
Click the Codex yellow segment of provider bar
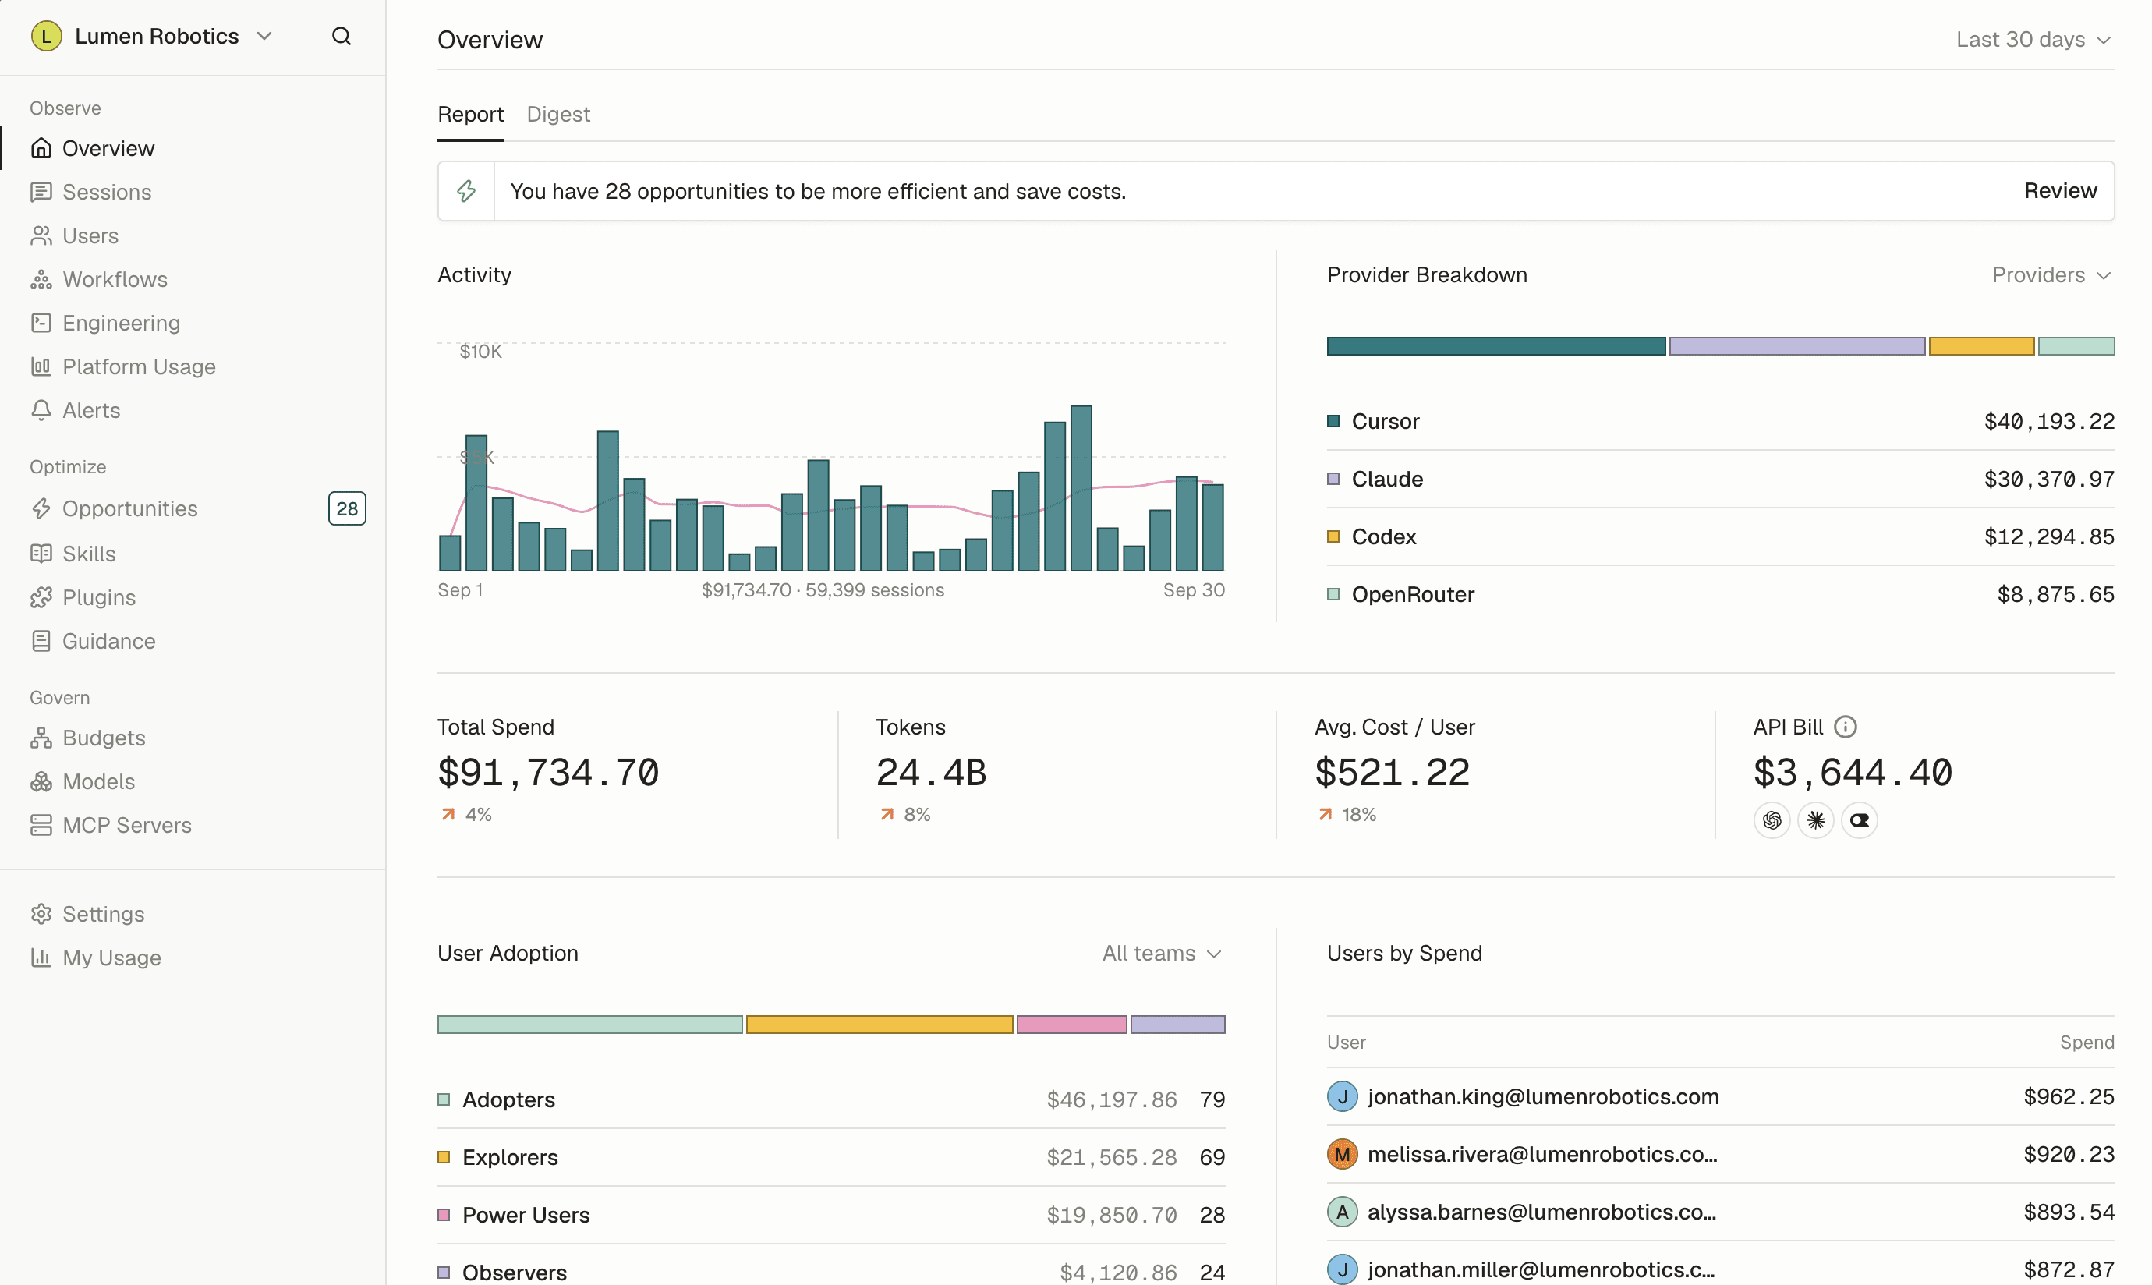pyautogui.click(x=1981, y=346)
